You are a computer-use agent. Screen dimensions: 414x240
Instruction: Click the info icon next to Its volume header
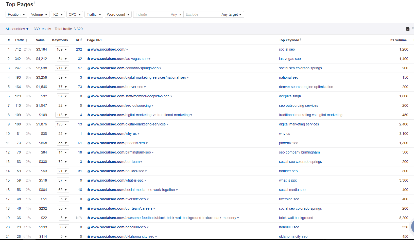(408, 39)
